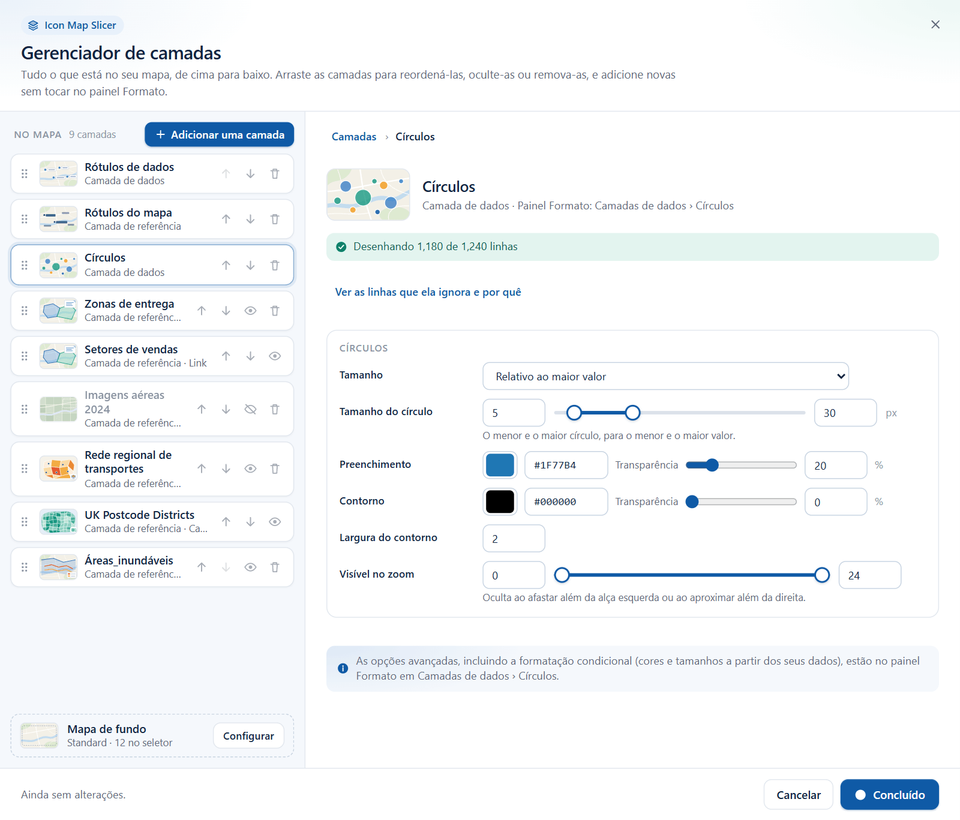Delete Imagens aéreas 2024 layer
The width and height of the screenshot is (960, 820).
tap(275, 409)
